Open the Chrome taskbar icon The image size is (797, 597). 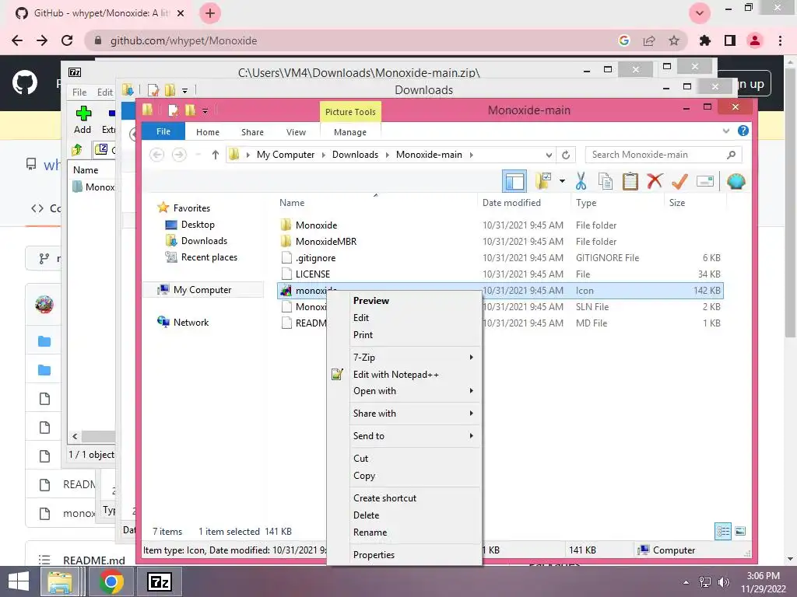[x=111, y=581]
